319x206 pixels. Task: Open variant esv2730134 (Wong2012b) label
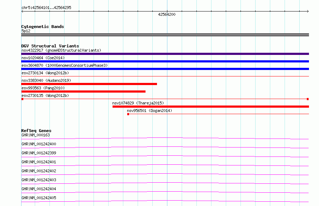click(x=45, y=73)
